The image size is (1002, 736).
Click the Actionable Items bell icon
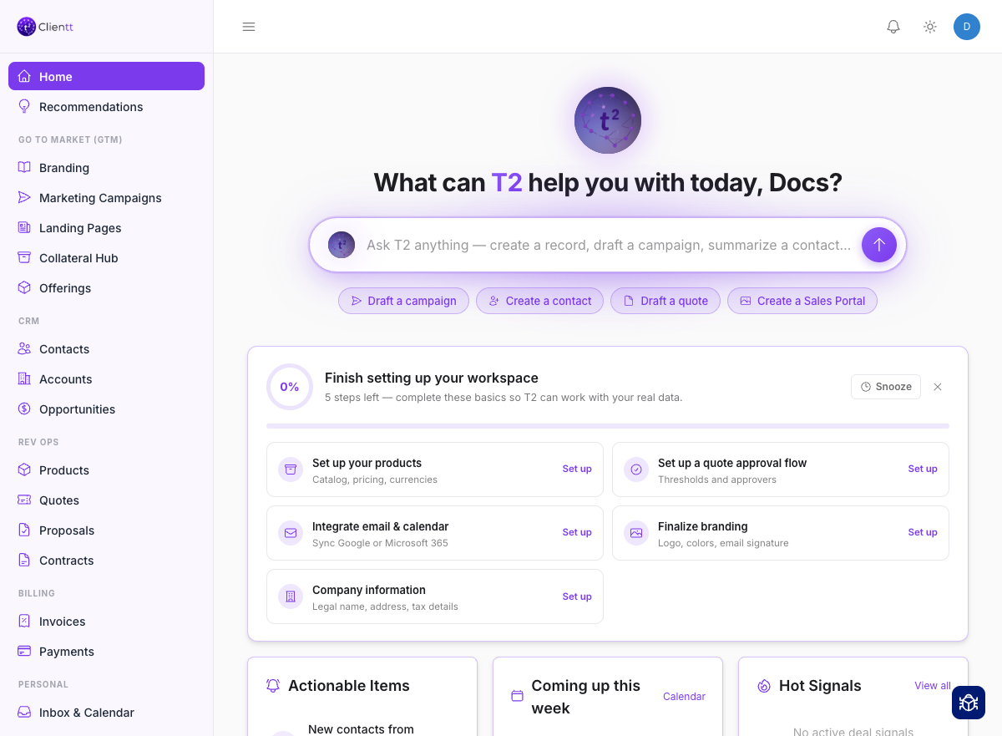(273, 685)
